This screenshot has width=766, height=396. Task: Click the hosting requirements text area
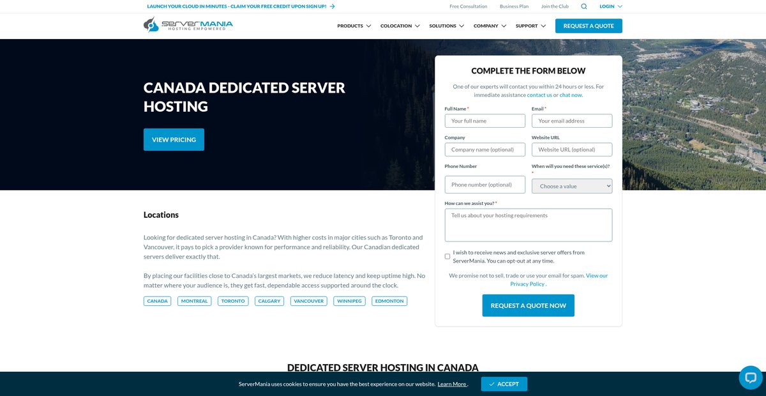pyautogui.click(x=529, y=225)
